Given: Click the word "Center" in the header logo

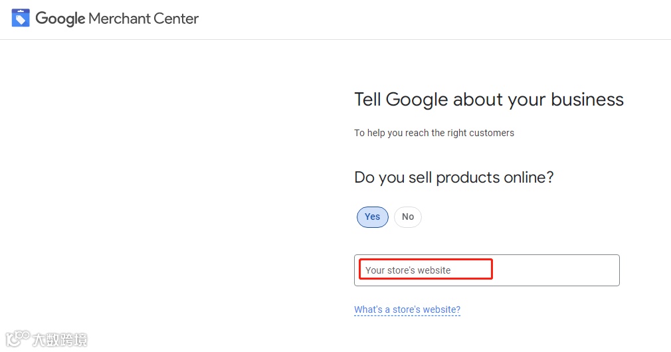Looking at the screenshot, I should [176, 19].
